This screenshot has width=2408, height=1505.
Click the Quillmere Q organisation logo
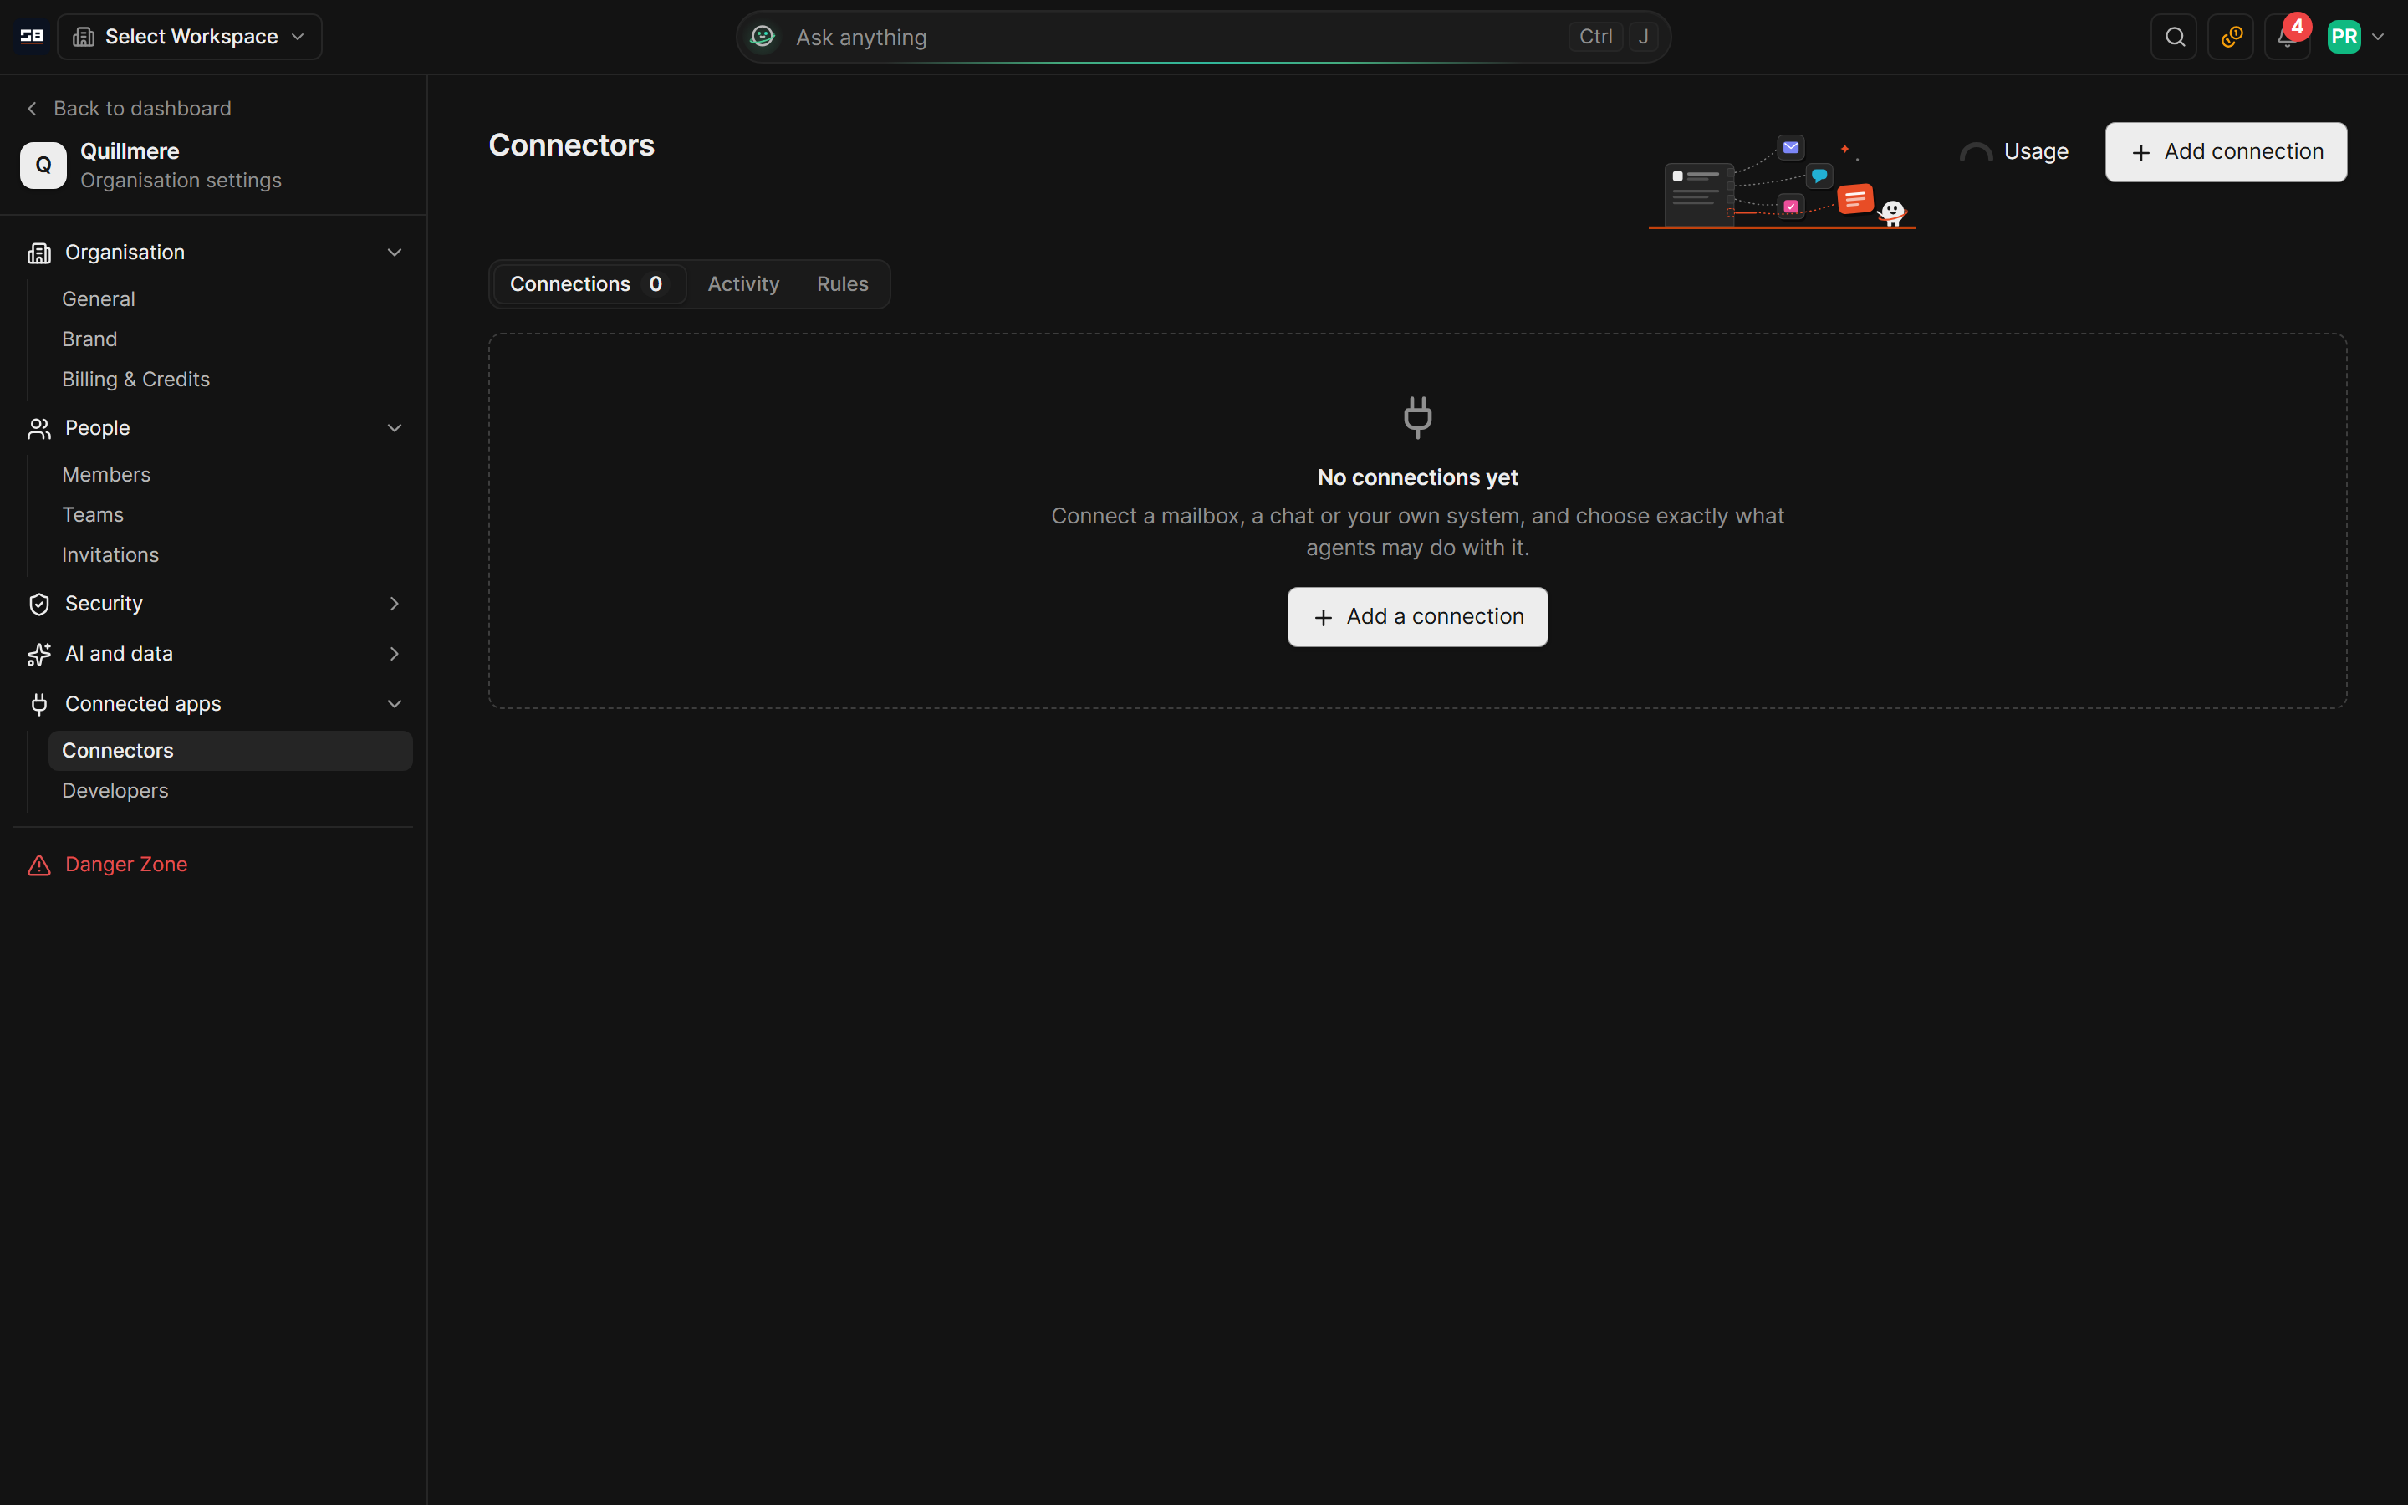(x=43, y=166)
